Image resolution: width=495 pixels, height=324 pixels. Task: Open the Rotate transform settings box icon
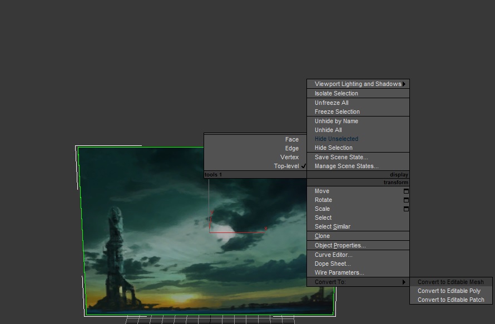click(406, 200)
